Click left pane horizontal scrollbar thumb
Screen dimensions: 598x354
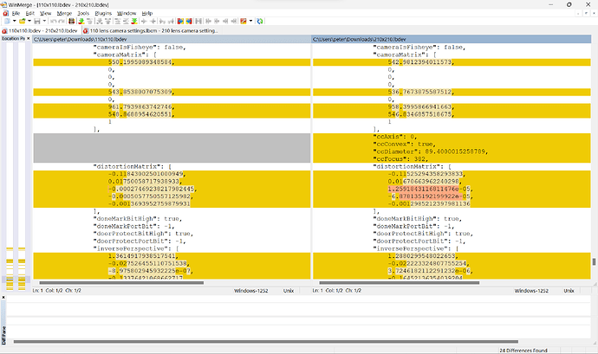pyautogui.click(x=121, y=283)
